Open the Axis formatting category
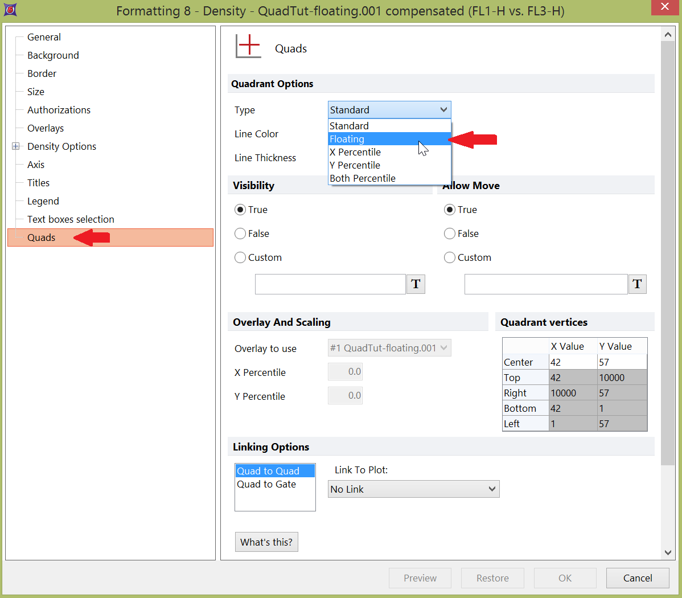The height and width of the screenshot is (598, 682). 36,165
